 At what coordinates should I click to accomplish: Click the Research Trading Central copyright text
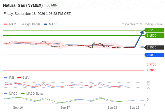tap(142, 24)
